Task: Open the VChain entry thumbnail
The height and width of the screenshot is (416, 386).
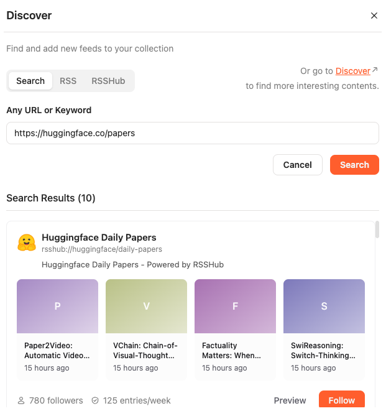Action: (146, 306)
